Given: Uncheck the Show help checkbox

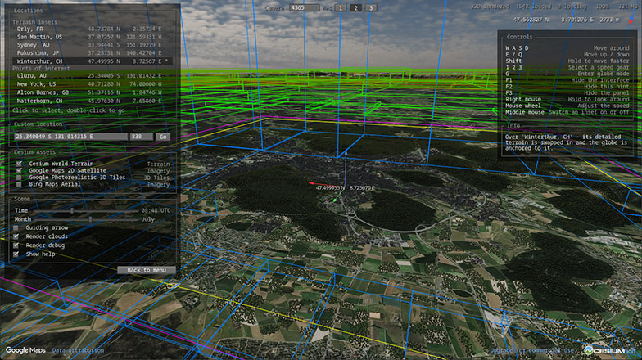Looking at the screenshot, I should (x=16, y=254).
